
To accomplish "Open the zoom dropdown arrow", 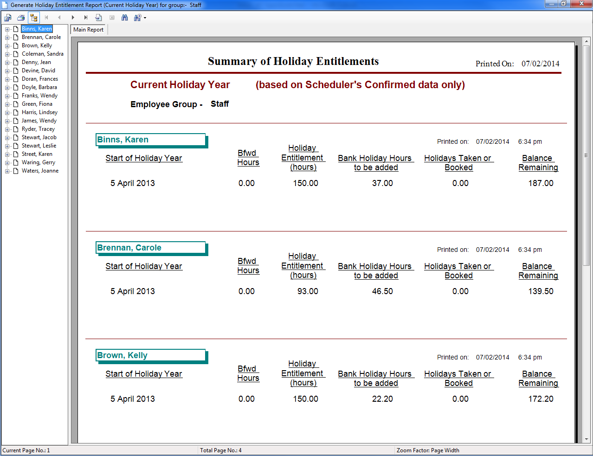I will pos(145,18).
